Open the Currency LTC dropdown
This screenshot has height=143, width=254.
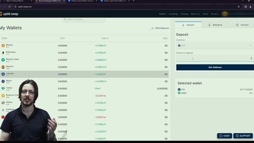[215, 46]
